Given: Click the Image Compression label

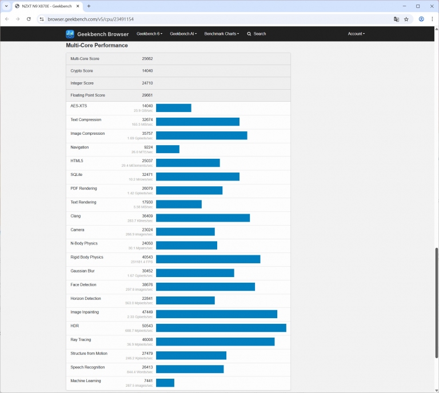Looking at the screenshot, I should 87,134.
